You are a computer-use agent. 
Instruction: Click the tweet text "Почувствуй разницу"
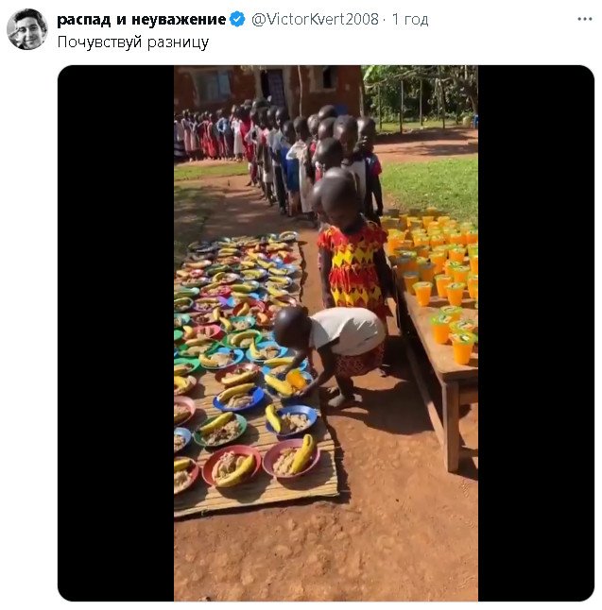point(132,42)
